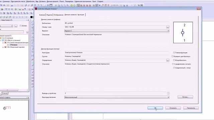Collapse the Э3 schematic node
Viewport: 214px width, 120px height.
[3, 43]
